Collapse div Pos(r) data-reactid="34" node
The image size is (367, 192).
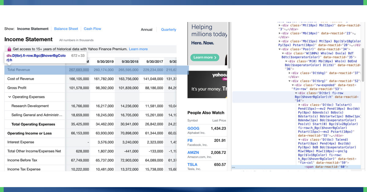[280, 49]
